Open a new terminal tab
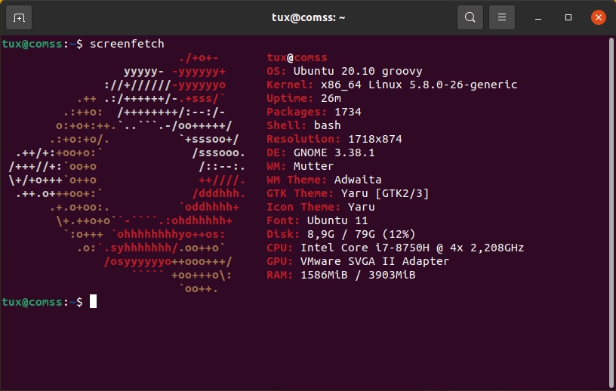This screenshot has width=616, height=391. click(x=19, y=17)
